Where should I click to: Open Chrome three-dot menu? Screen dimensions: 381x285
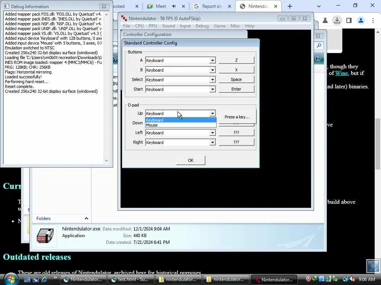point(373,21)
